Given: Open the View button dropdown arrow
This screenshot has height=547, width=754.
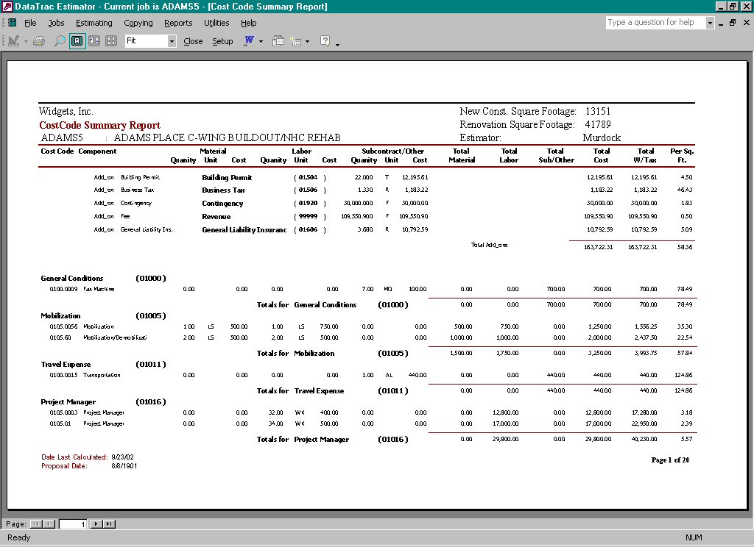Looking at the screenshot, I should coord(26,42).
